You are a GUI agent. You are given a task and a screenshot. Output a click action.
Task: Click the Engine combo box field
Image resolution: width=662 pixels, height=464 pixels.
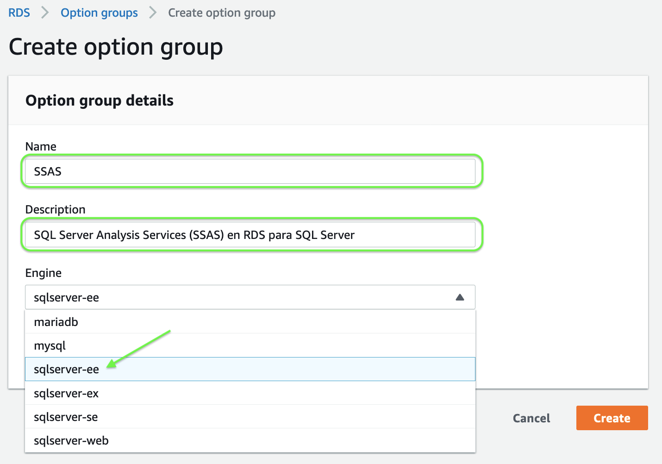coord(241,297)
